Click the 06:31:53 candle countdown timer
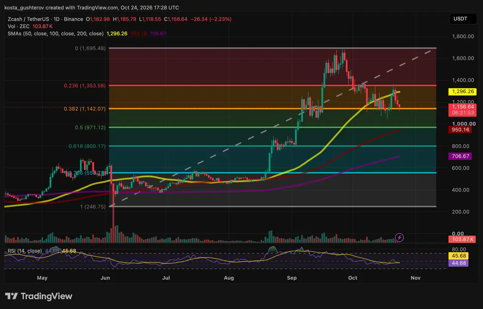The height and width of the screenshot is (309, 483). coord(462,113)
